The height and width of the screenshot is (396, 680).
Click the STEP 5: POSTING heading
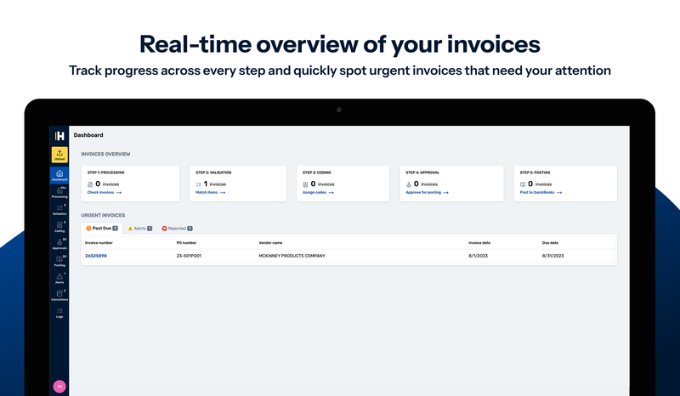pyautogui.click(x=535, y=173)
